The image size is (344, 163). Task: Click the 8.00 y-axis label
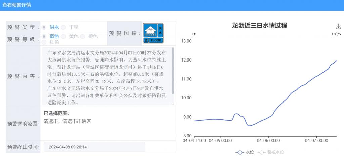tap(187, 136)
